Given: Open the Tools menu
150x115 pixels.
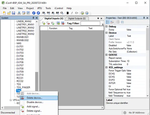Looking at the screenshot, I should tap(48, 8).
